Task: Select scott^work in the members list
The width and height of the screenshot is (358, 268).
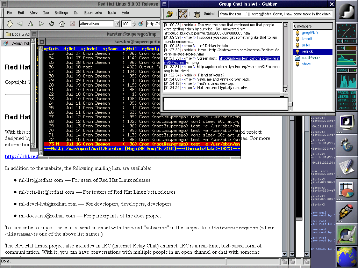Action: 311,58
